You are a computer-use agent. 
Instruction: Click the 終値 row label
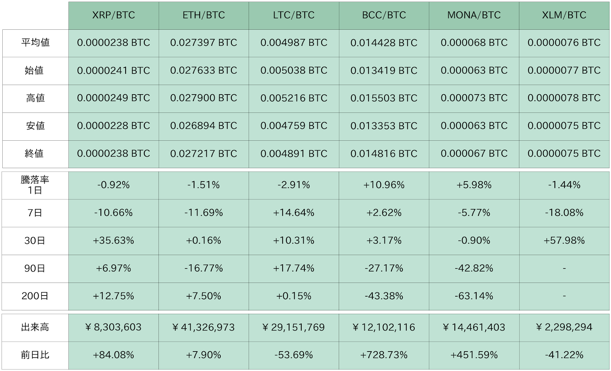[x=35, y=154]
